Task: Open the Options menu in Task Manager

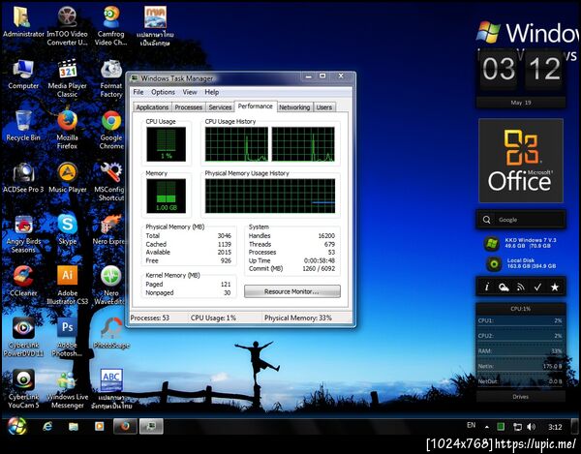Action: coord(163,92)
